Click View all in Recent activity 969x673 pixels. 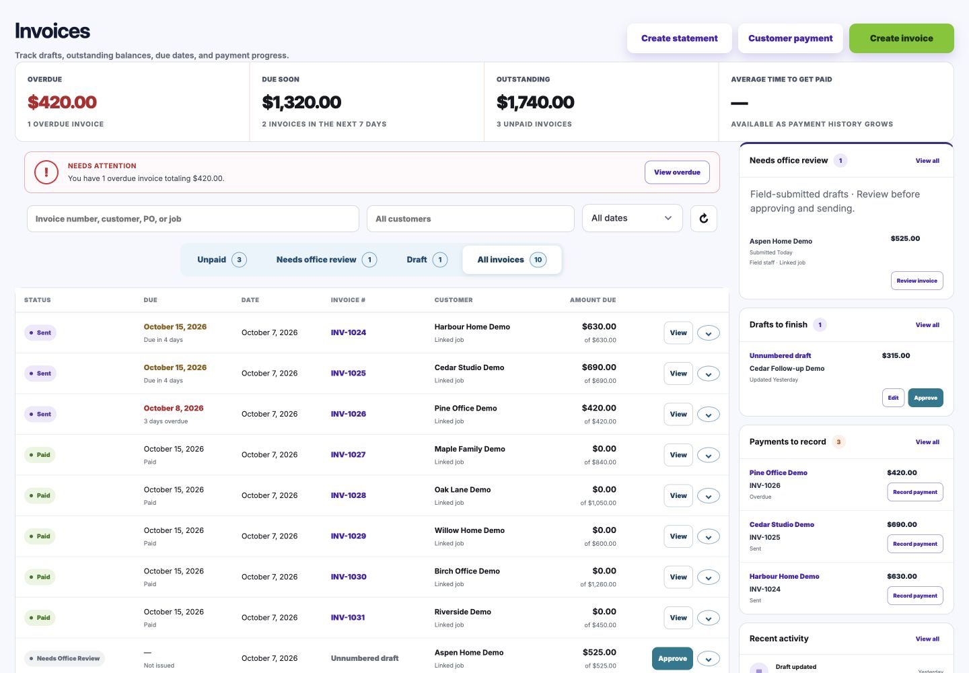(927, 639)
